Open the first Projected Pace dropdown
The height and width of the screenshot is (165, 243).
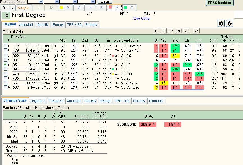pos(41,2)
